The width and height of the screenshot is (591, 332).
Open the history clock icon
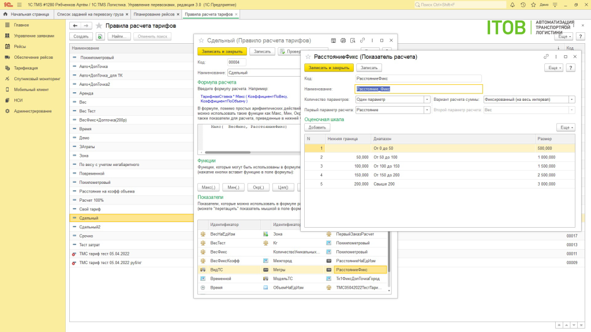click(523, 5)
